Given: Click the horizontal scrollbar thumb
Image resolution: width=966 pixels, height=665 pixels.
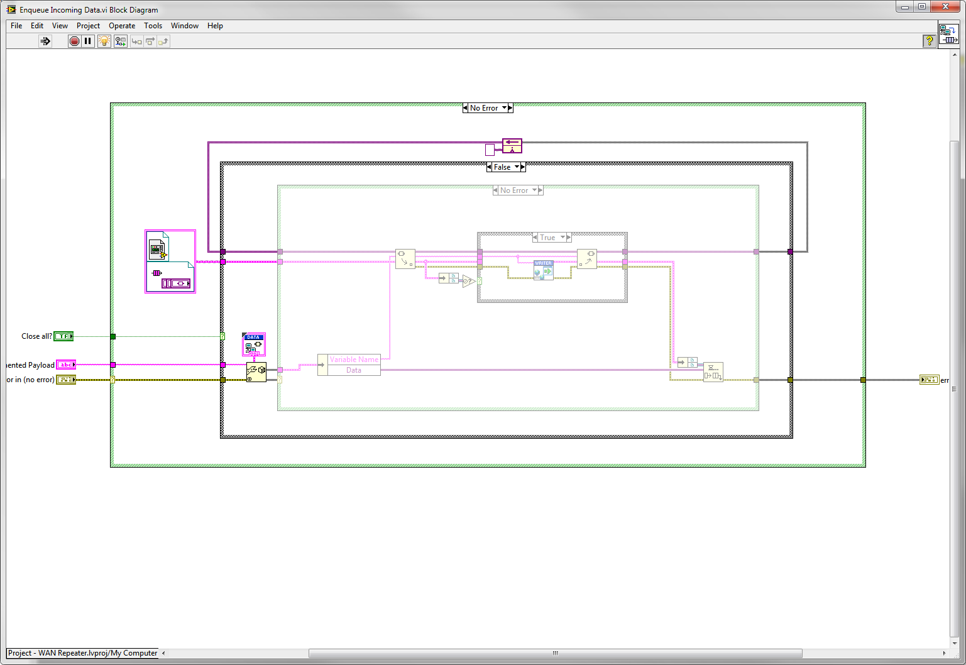Looking at the screenshot, I should pos(555,653).
